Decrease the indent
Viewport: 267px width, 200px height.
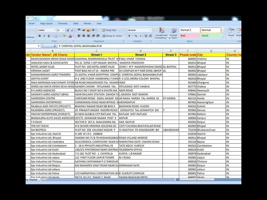coord(93,36)
